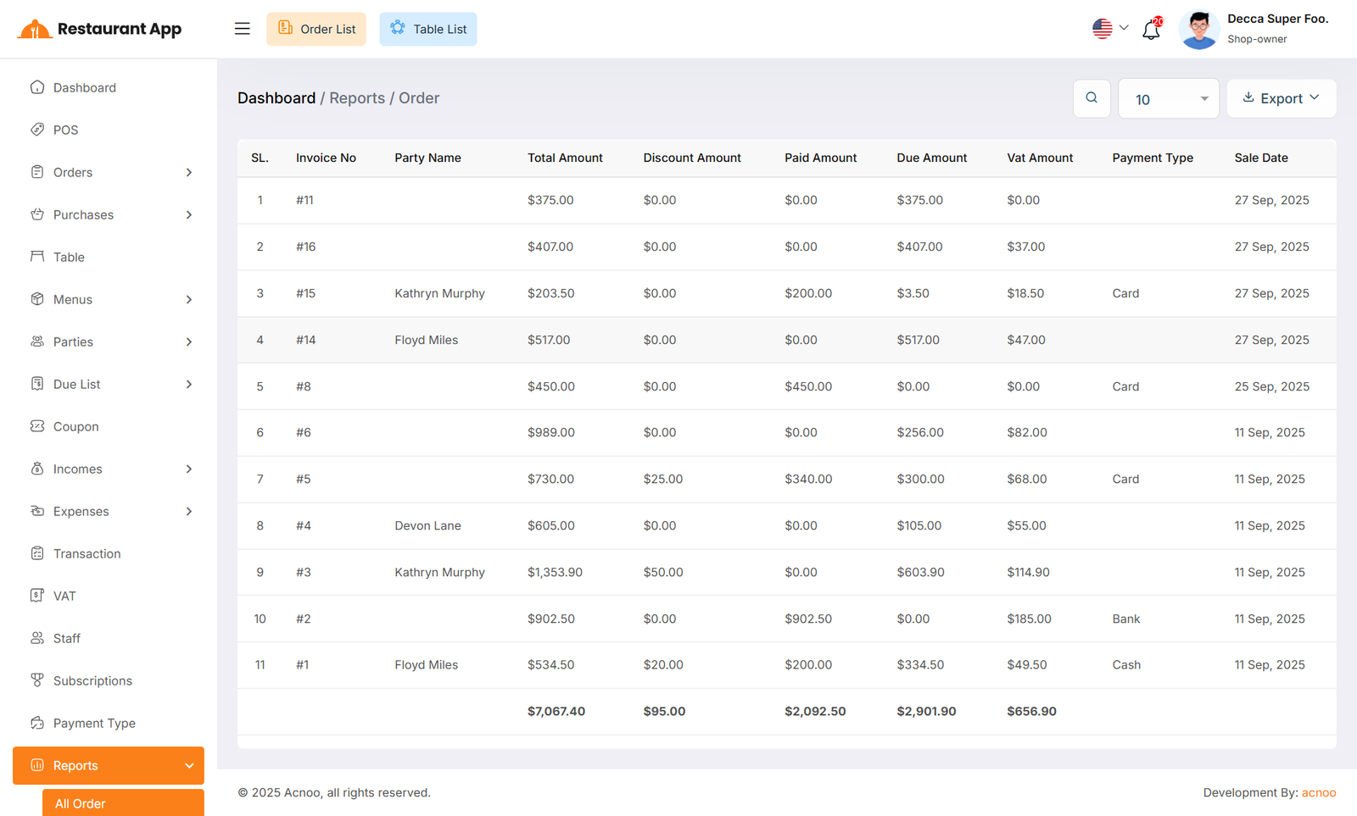This screenshot has width=1357, height=816.
Task: Click the Order List button
Action: 316,29
